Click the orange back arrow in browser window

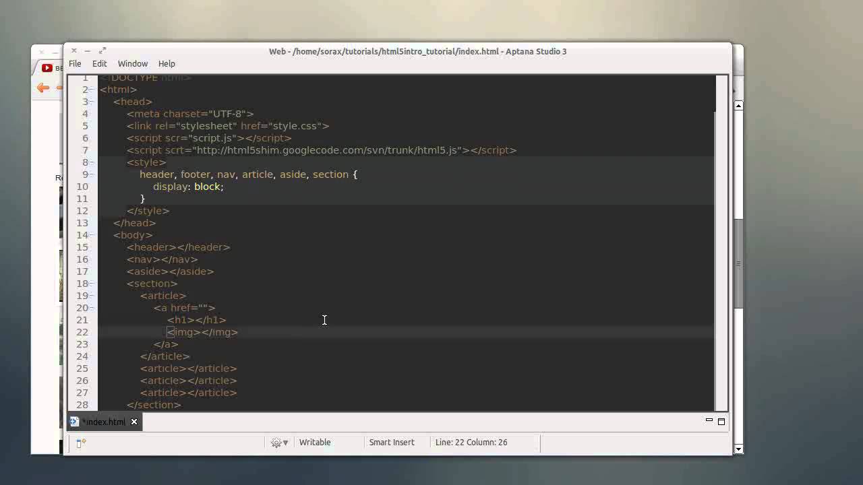tap(43, 88)
